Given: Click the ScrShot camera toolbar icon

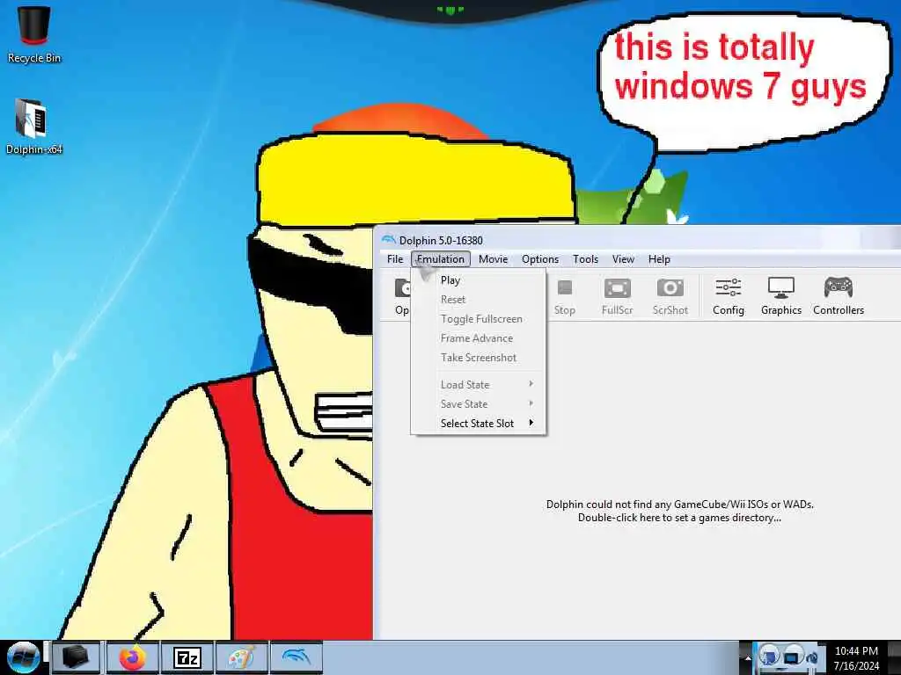Looking at the screenshot, I should (670, 297).
